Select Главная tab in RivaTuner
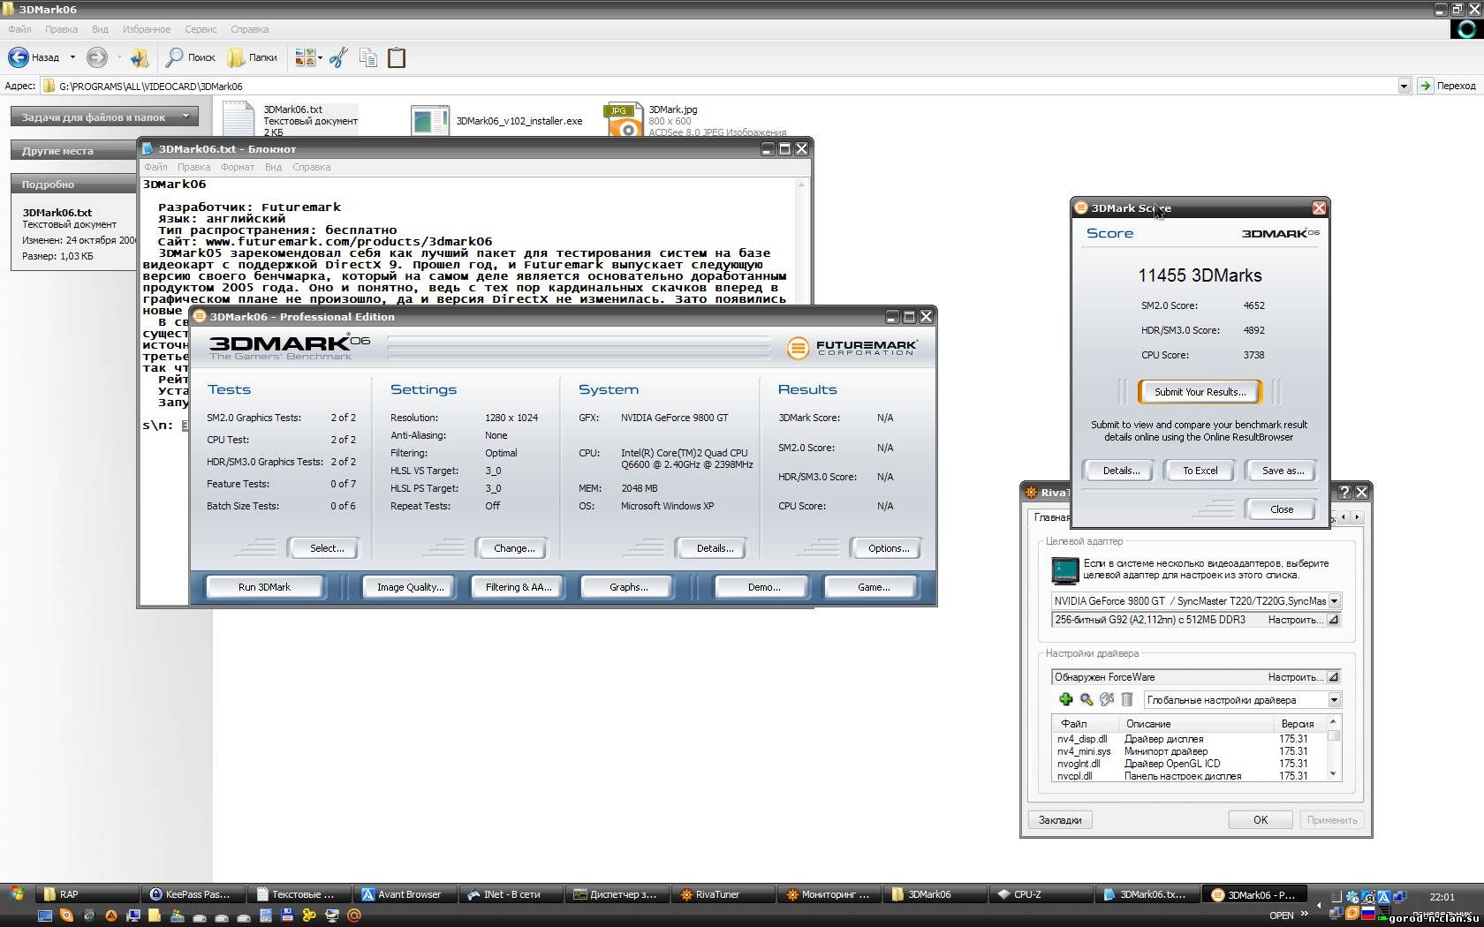The image size is (1484, 927). [x=1050, y=517]
